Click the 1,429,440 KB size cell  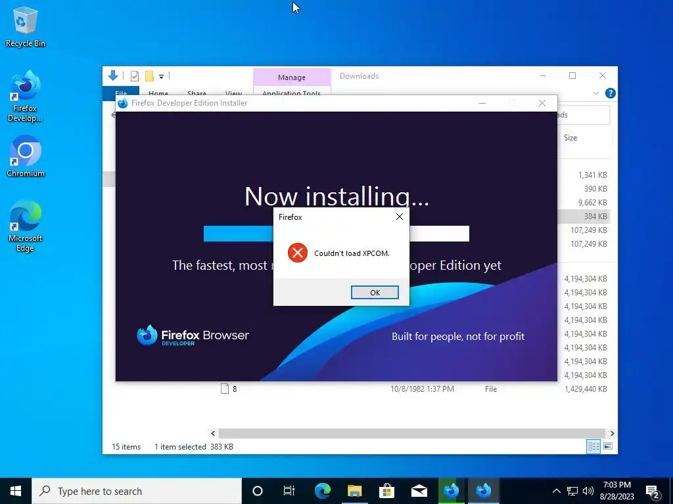(586, 388)
